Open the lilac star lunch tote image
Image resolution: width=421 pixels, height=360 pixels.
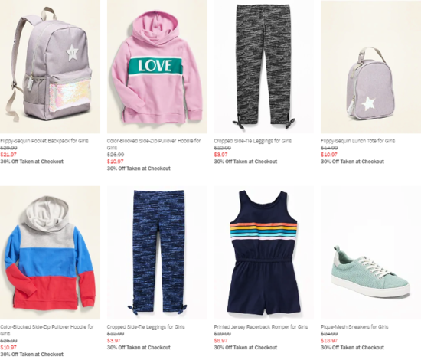(x=370, y=67)
